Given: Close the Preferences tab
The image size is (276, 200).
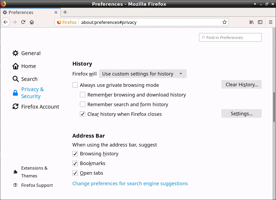Looking at the screenshot, I should pyautogui.click(x=56, y=12).
